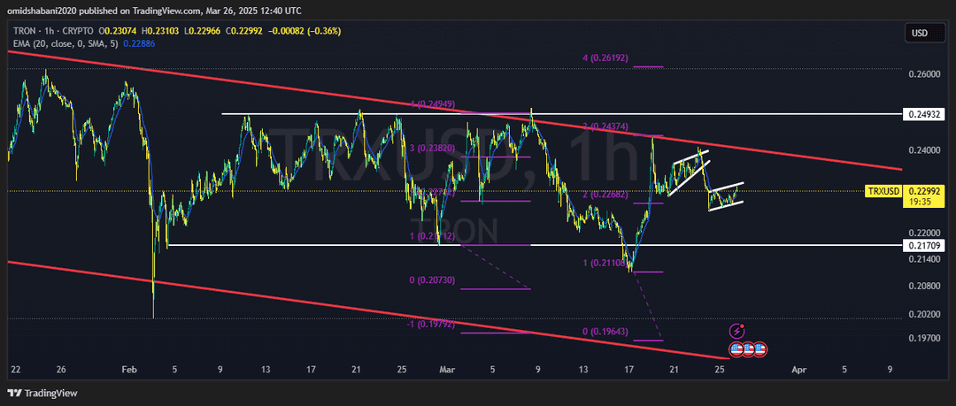956x406 pixels.
Task: Click the purple lightning event icon
Action: pos(736,332)
